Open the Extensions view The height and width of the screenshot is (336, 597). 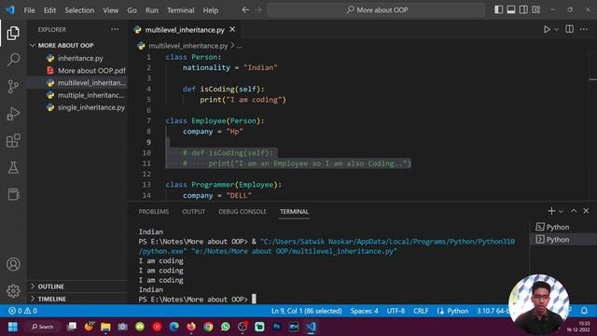(13, 141)
